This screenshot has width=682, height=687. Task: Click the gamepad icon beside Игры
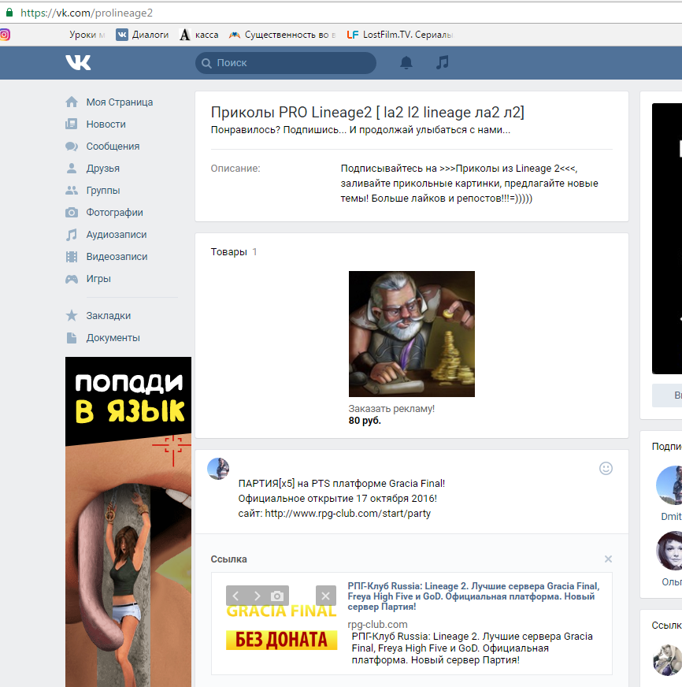pyautogui.click(x=72, y=279)
